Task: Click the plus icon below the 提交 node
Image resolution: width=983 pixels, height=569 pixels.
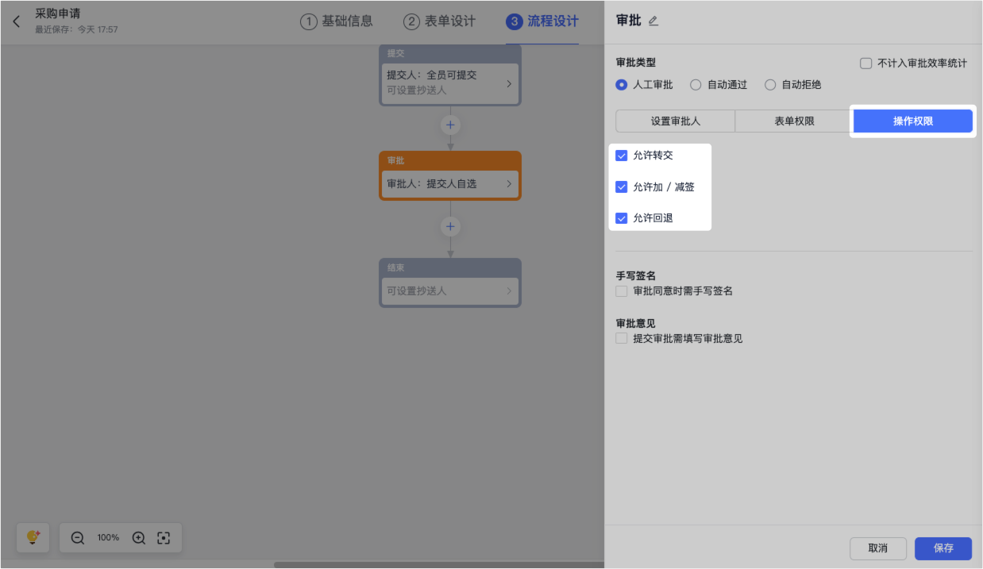Action: [450, 125]
